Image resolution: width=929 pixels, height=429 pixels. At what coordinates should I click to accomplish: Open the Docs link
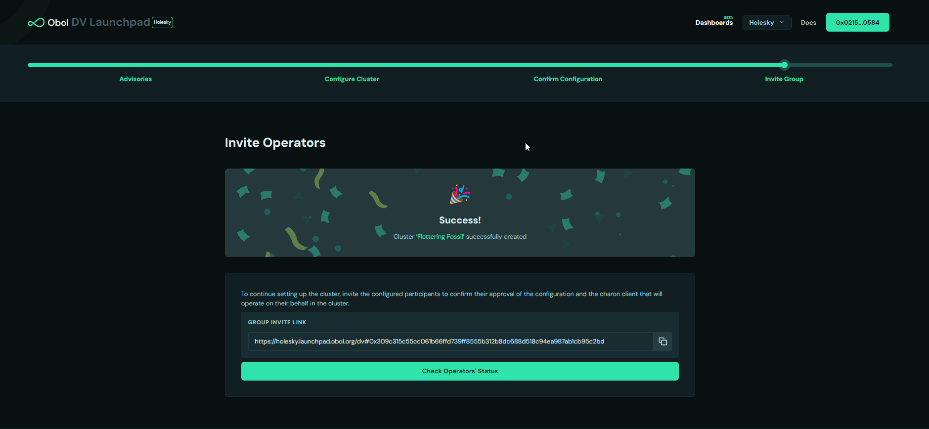pos(808,23)
